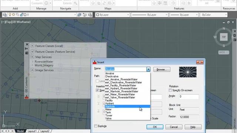Expand Feature Classes (Feature Service) section
Image resolution: width=237 pixels, height=133 pixels.
point(32,52)
